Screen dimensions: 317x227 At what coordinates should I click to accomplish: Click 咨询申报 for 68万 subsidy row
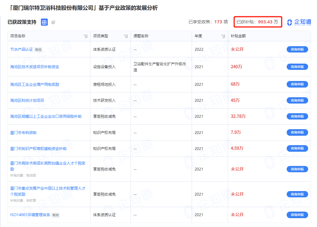pos(297,84)
